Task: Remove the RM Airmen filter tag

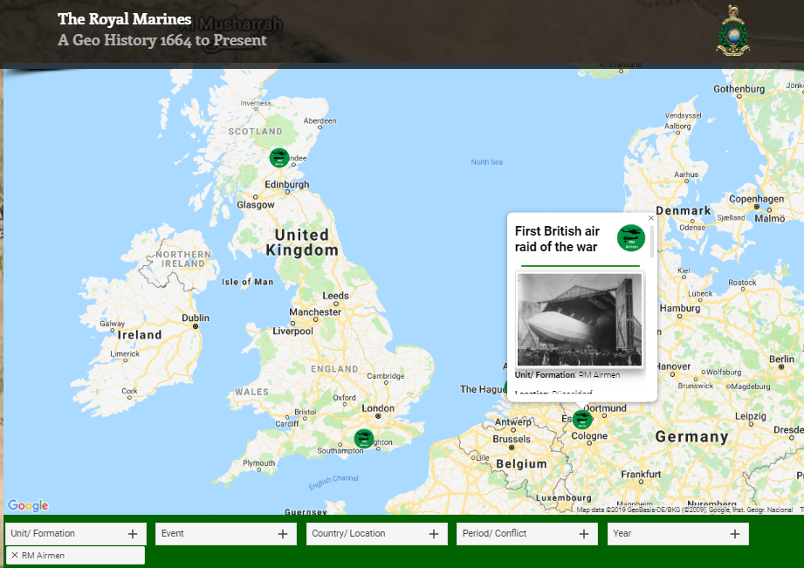Action: pos(15,555)
